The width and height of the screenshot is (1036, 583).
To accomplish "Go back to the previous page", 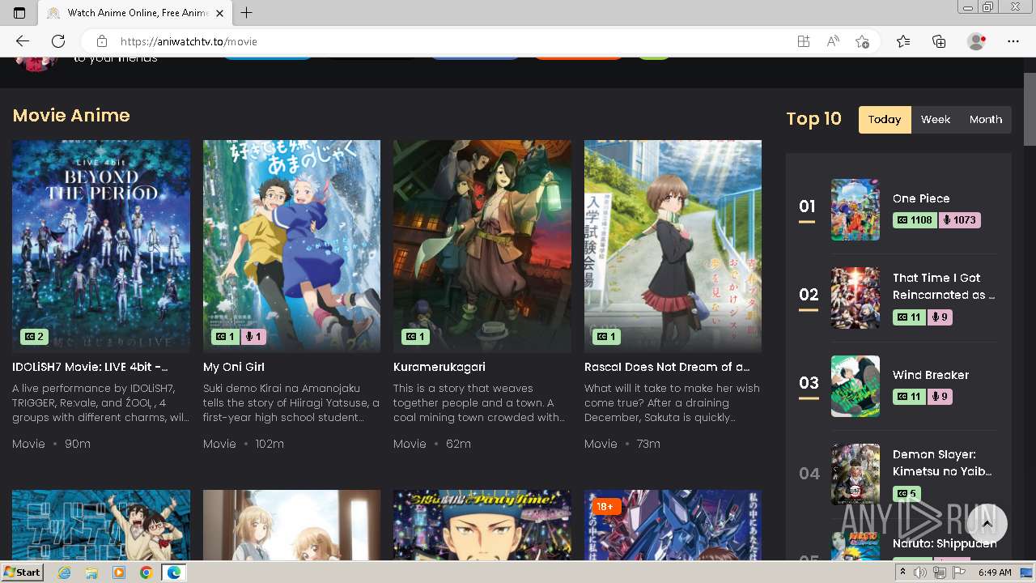I will tap(23, 41).
